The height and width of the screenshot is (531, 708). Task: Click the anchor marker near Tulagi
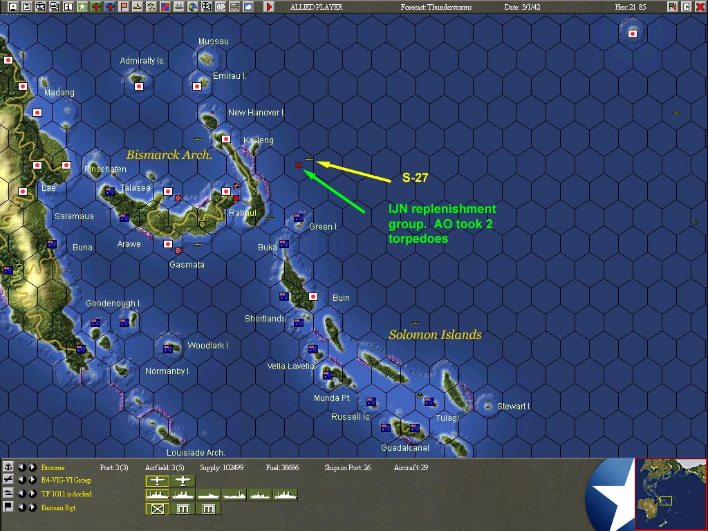click(420, 395)
